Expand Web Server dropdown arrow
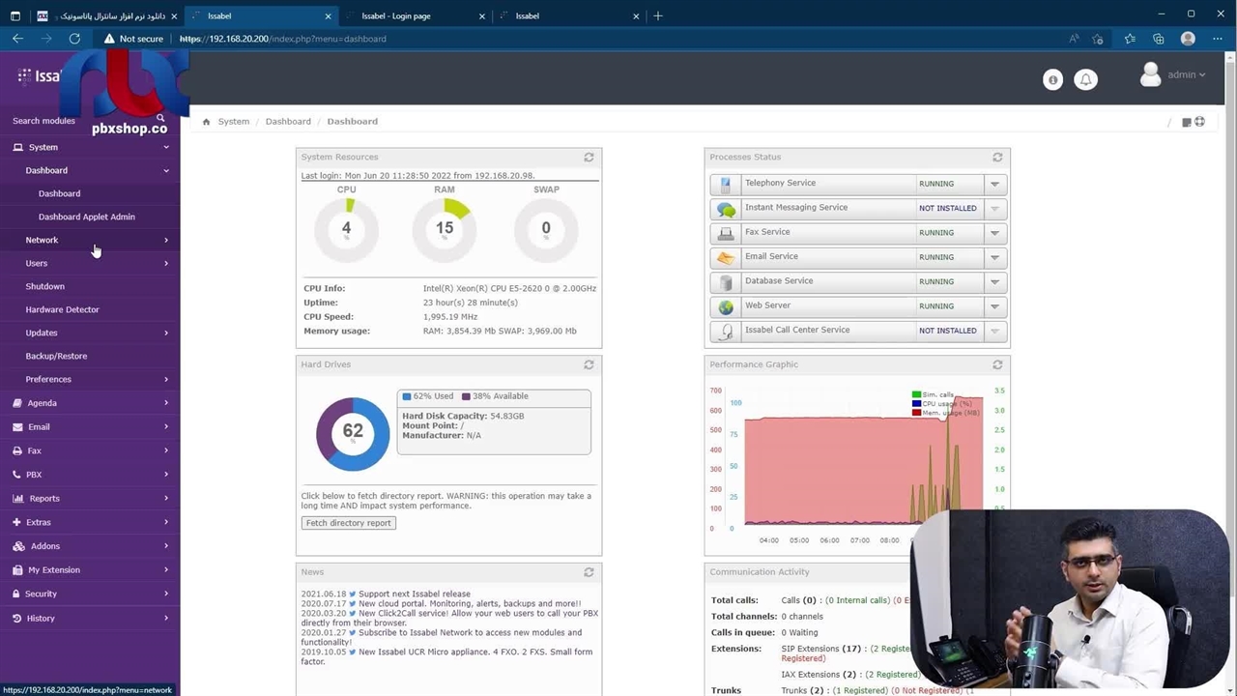This screenshot has width=1237, height=696. tap(993, 306)
